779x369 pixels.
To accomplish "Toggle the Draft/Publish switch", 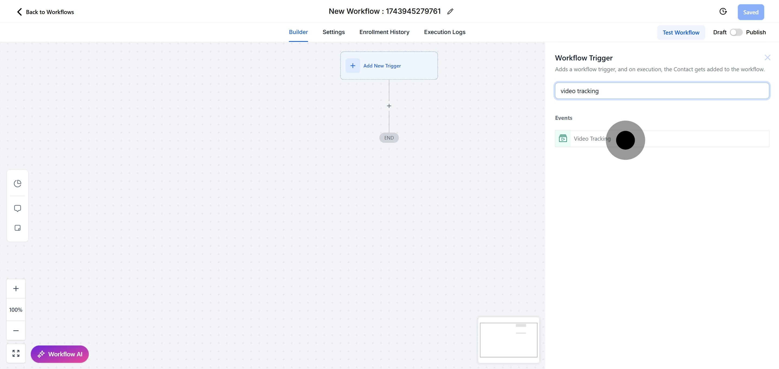I will 736,32.
